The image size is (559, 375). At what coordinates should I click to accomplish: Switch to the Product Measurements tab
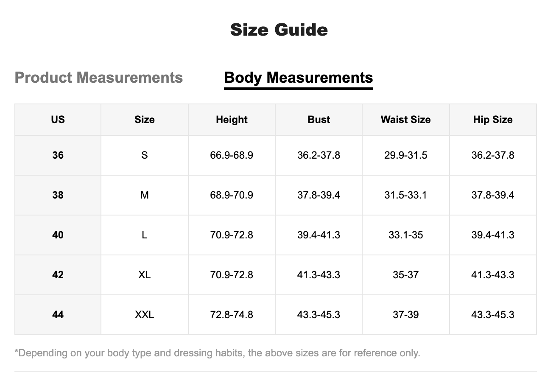[98, 78]
